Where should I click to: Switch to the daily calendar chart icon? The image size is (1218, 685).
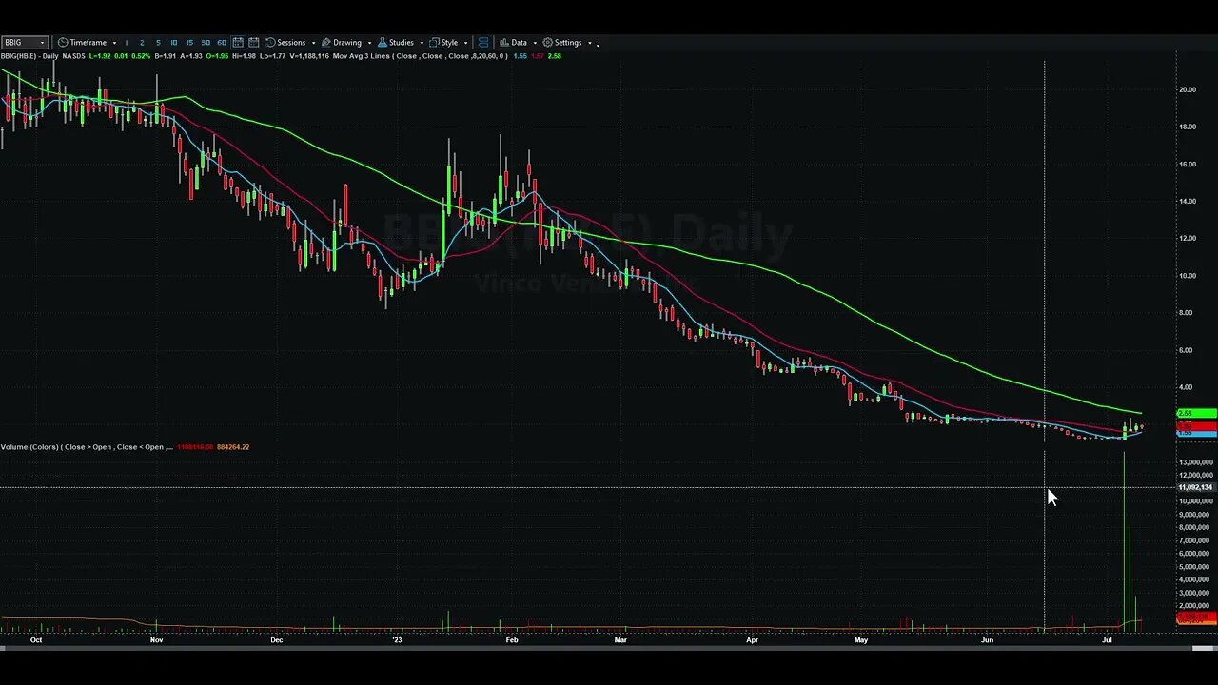click(x=238, y=43)
